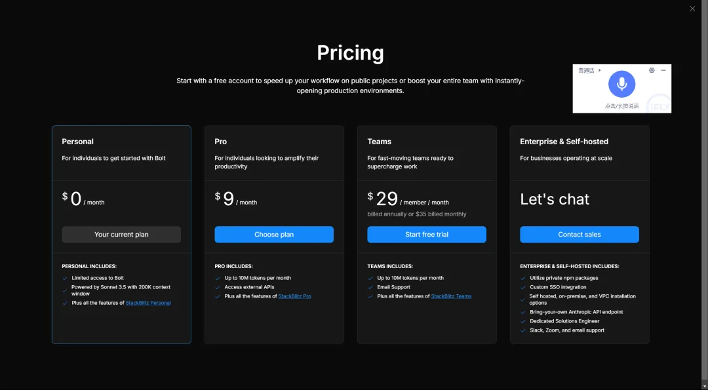The width and height of the screenshot is (708, 390).
Task: Click Contact sales for Enterprise
Action: (580, 234)
